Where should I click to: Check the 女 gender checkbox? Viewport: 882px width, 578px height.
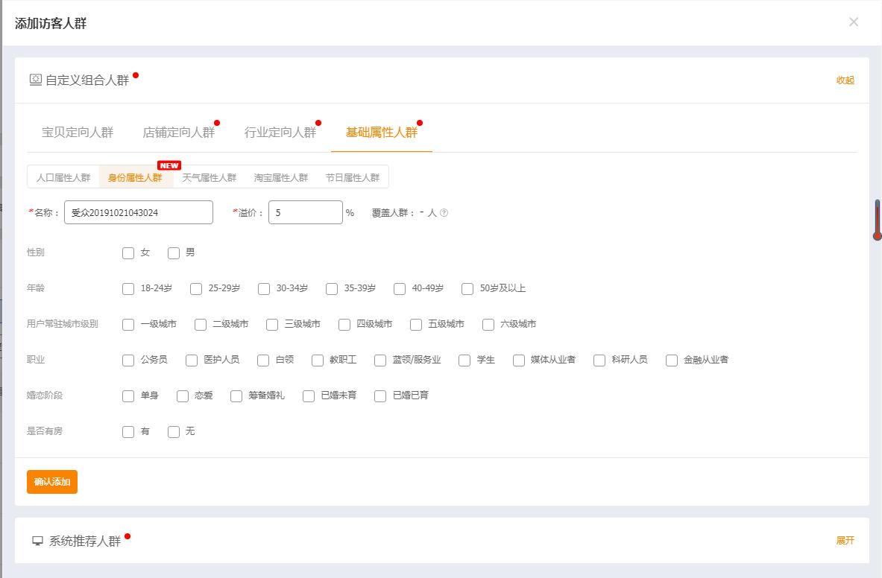coord(127,253)
